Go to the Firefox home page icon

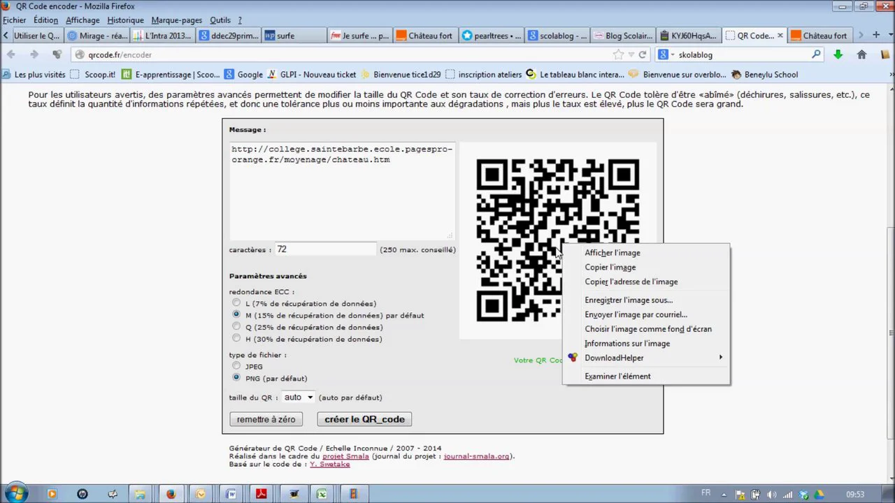(861, 54)
